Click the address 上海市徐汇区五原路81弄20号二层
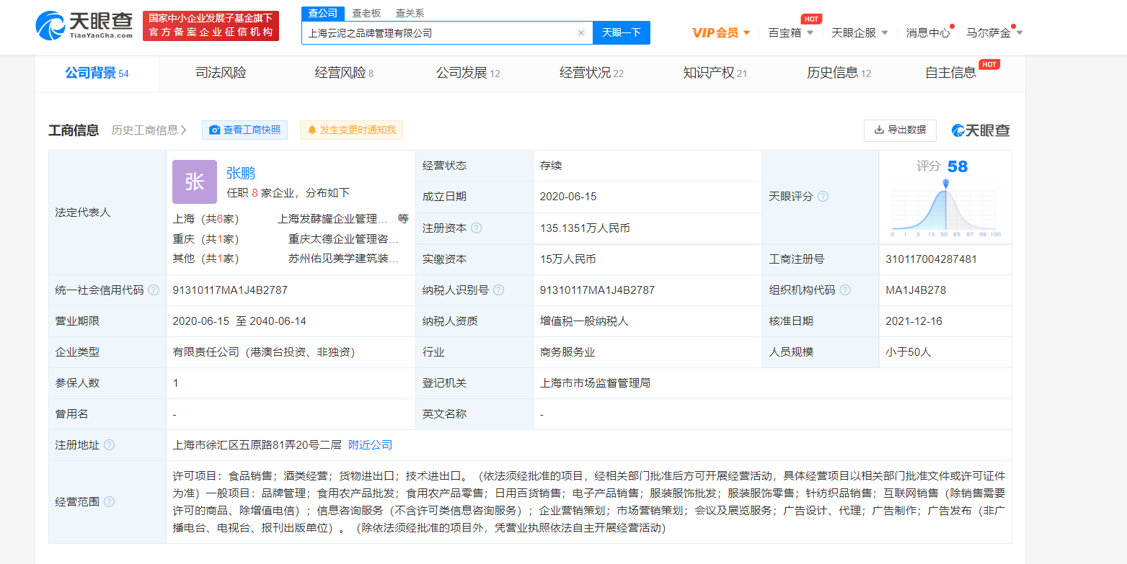 pyautogui.click(x=257, y=445)
